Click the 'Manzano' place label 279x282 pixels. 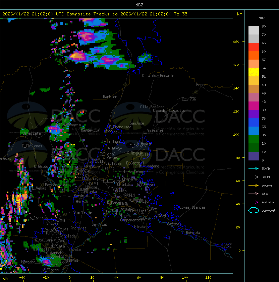coord(28,262)
